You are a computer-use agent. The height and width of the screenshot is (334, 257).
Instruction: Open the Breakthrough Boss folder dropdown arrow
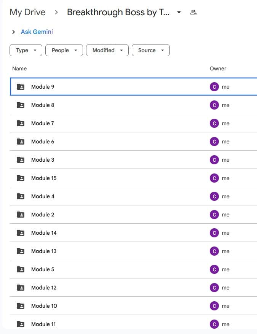pos(179,12)
